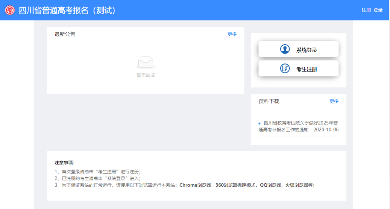Screen dimensions: 390x209
Task: Click the Sichuan exam logo icon
Action: click(10, 10)
